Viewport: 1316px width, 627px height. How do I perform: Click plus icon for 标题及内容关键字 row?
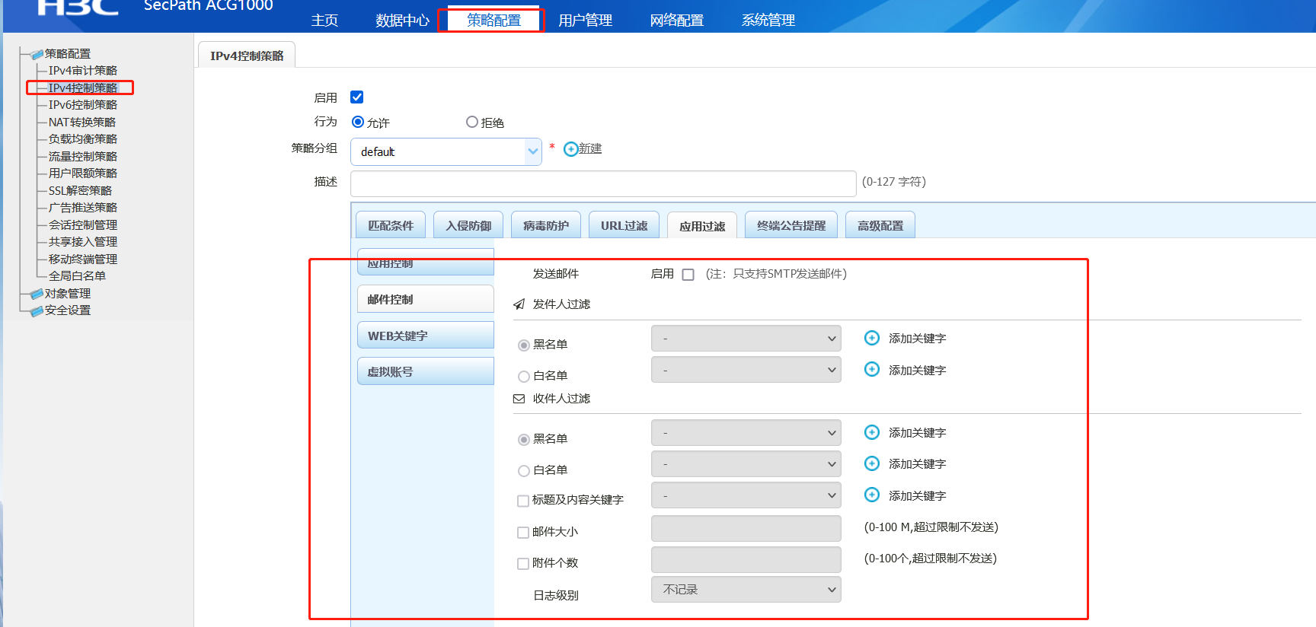click(x=872, y=495)
